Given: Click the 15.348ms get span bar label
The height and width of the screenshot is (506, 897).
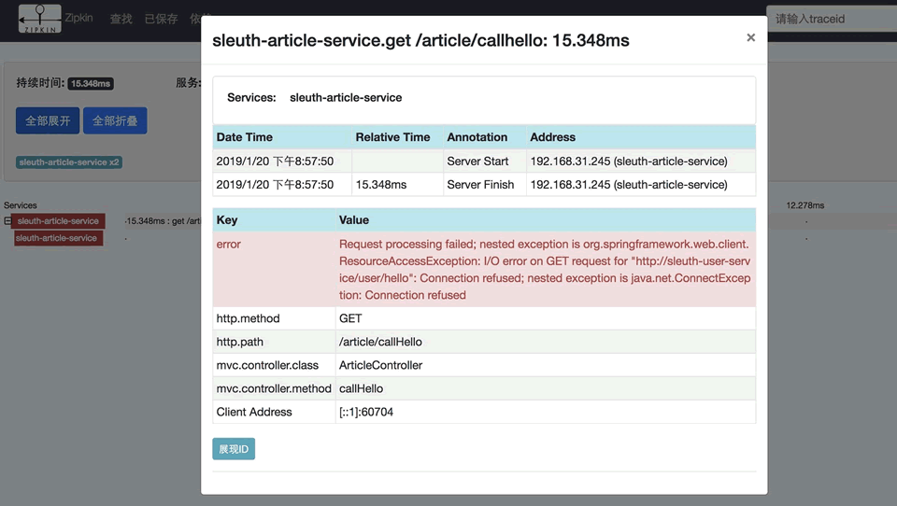Looking at the screenshot, I should pos(164,221).
